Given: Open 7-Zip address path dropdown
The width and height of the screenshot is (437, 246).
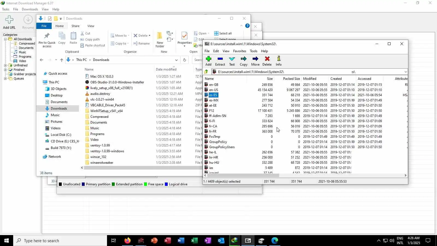Looking at the screenshot, I should click(x=406, y=72).
